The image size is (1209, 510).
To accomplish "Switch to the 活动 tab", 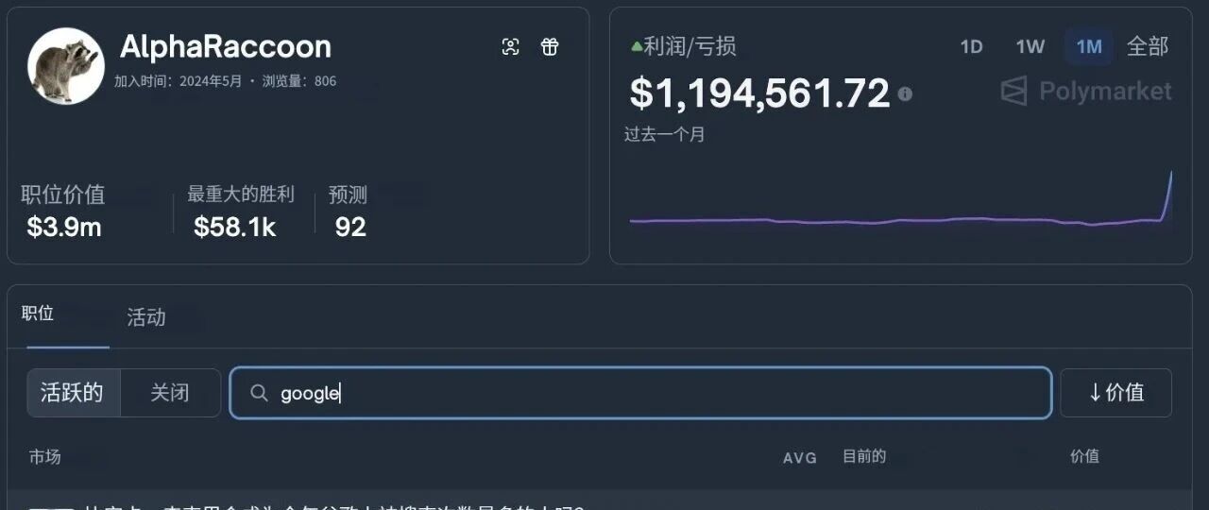I will click(x=146, y=317).
